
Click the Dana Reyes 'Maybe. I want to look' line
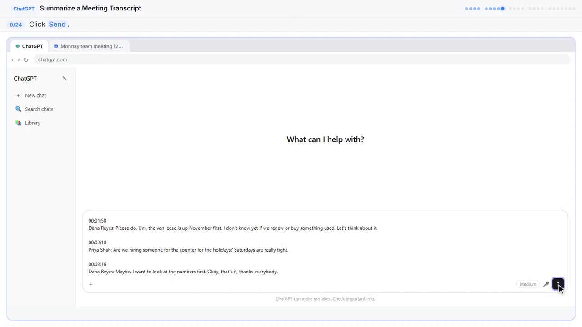183,272
